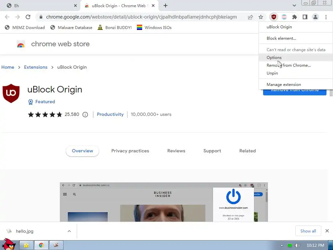Screen dimensions: 333x250
Task: Open the Malware Database bookmark
Action: 71,27
